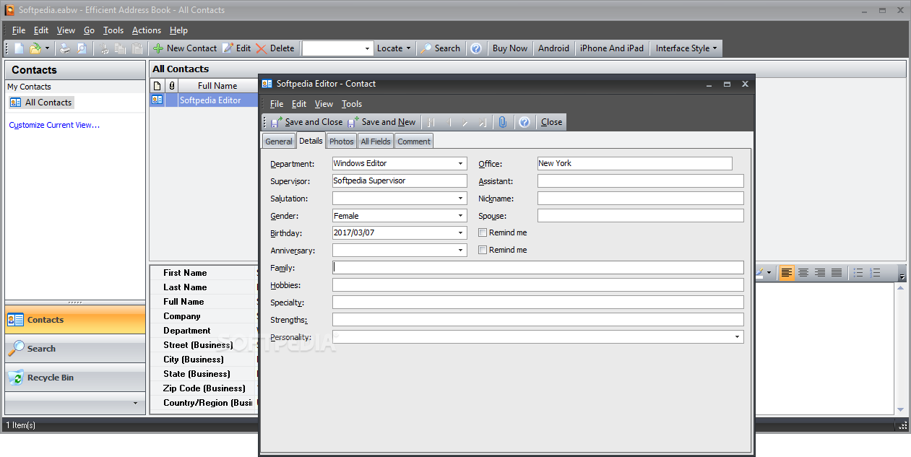This screenshot has width=911, height=457.
Task: Click the New Contact button
Action: coord(185,48)
